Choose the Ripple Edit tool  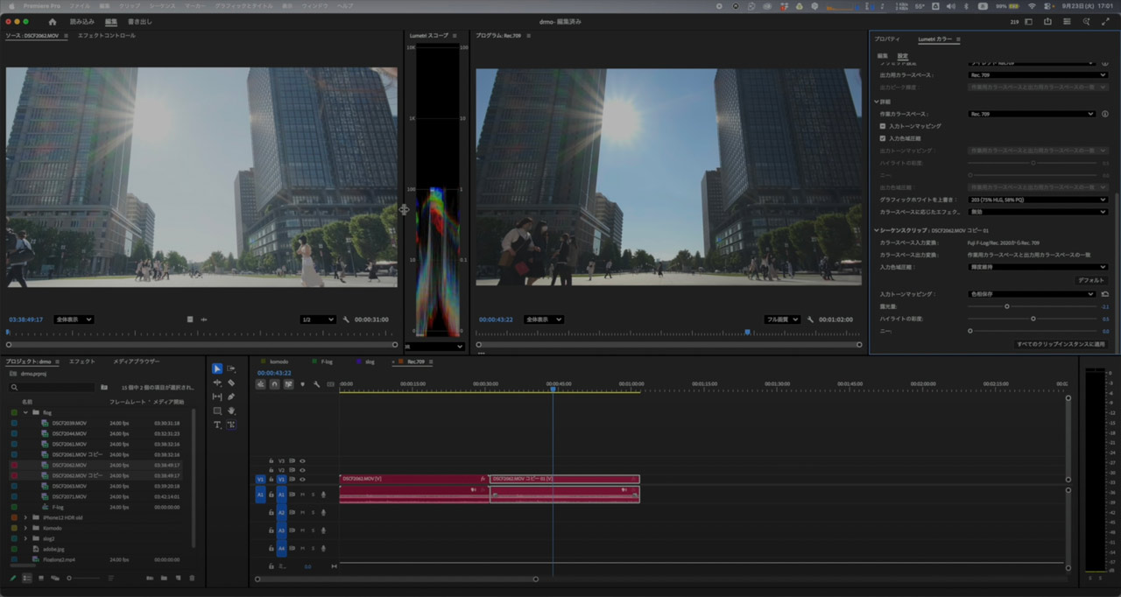coord(217,383)
